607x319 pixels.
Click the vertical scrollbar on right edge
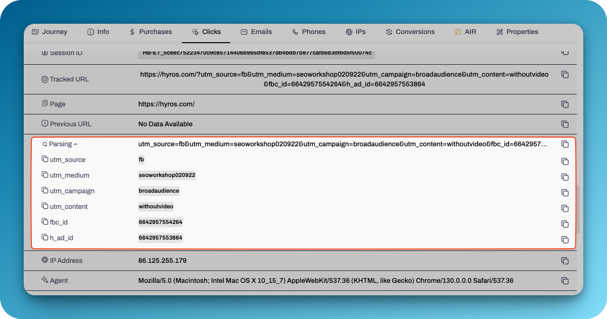(x=579, y=211)
